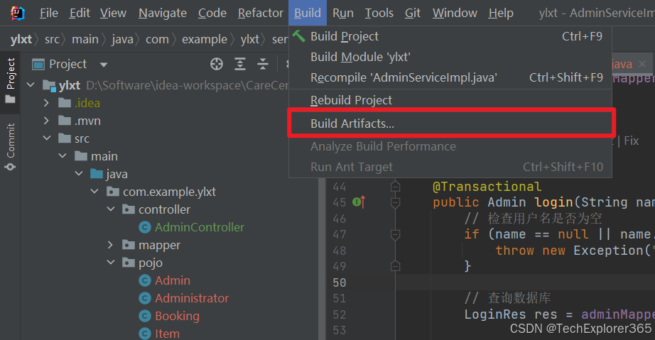Expand the mapper package
655x340 pixels.
click(110, 245)
